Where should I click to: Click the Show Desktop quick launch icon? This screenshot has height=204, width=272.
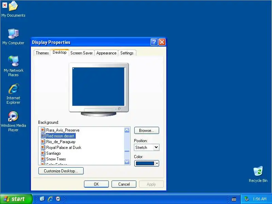[42, 199]
